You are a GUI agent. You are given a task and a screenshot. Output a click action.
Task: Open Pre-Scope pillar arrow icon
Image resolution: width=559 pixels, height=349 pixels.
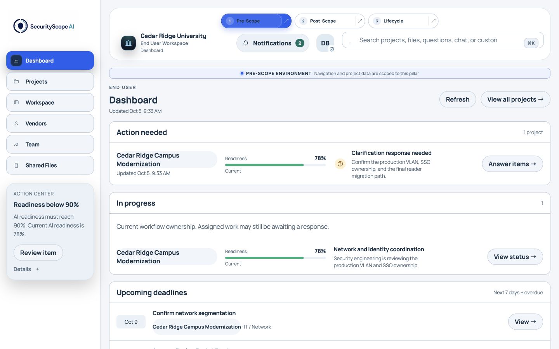coord(286,21)
